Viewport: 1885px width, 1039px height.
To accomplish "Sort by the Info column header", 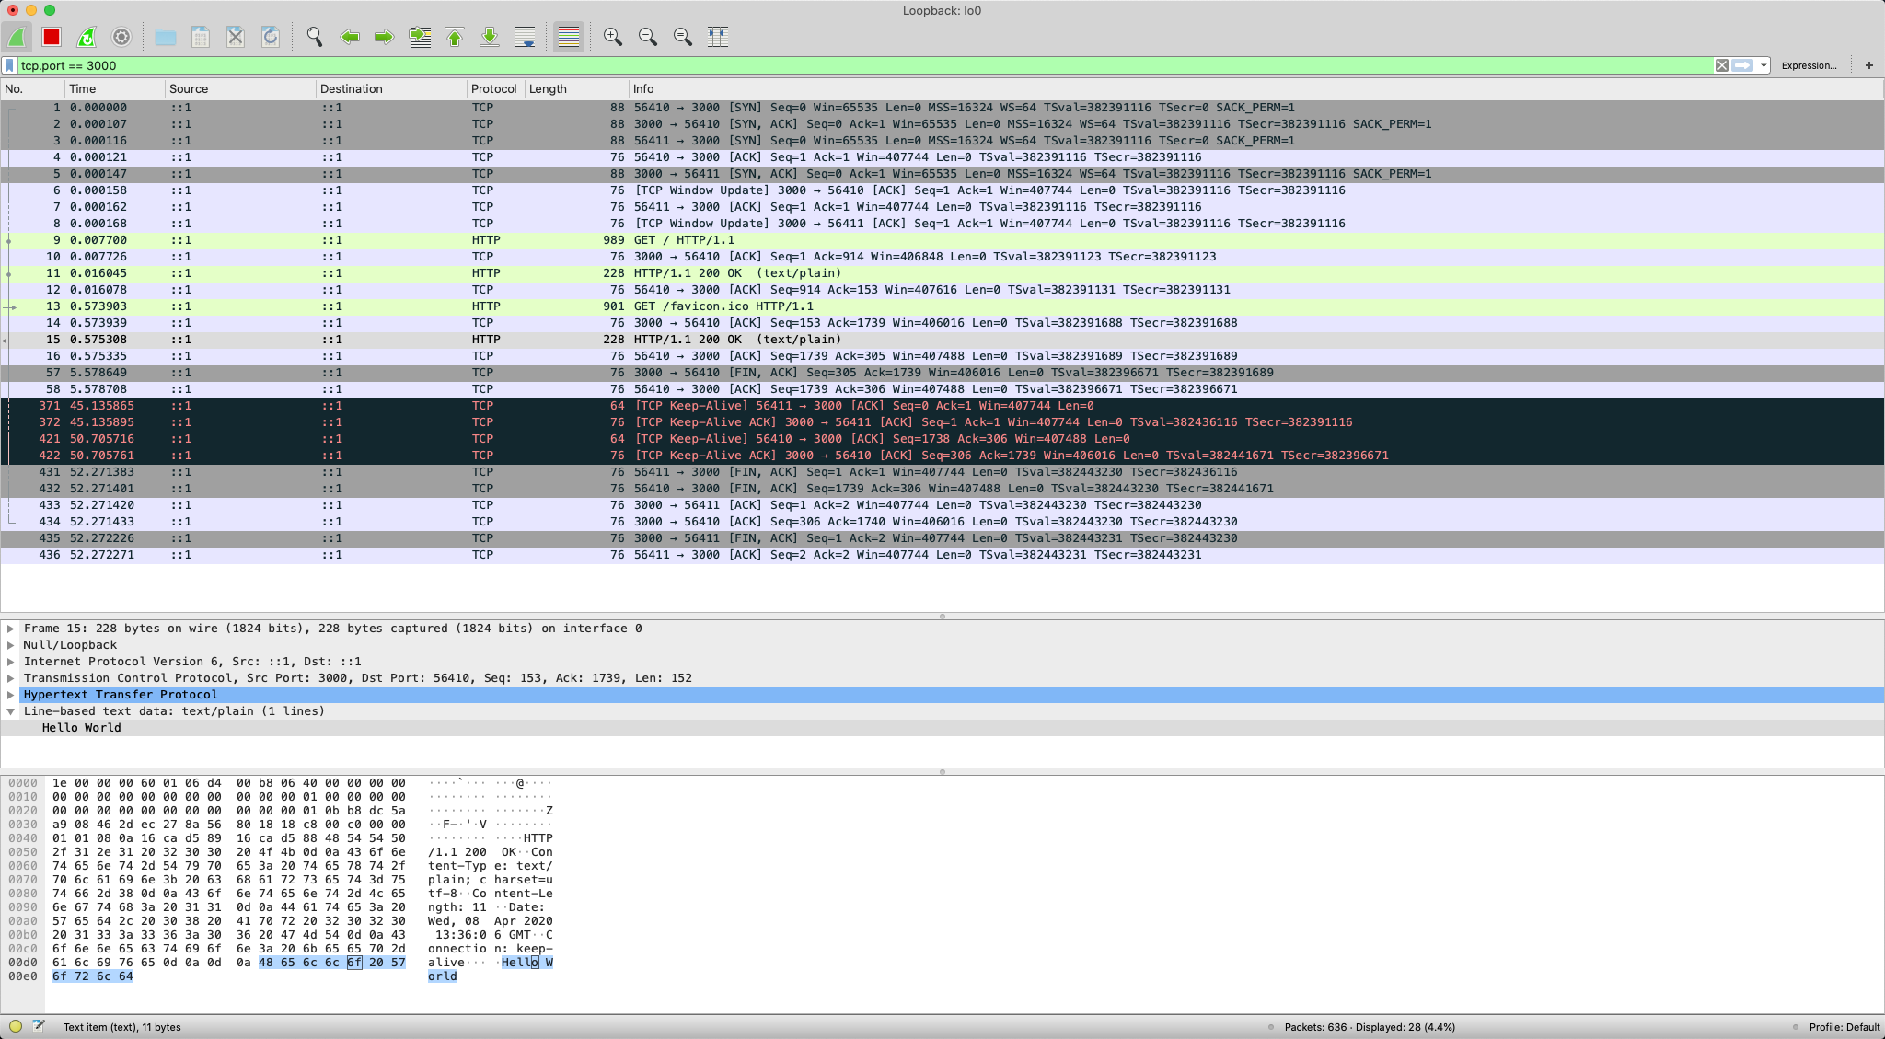I will click(x=1256, y=88).
